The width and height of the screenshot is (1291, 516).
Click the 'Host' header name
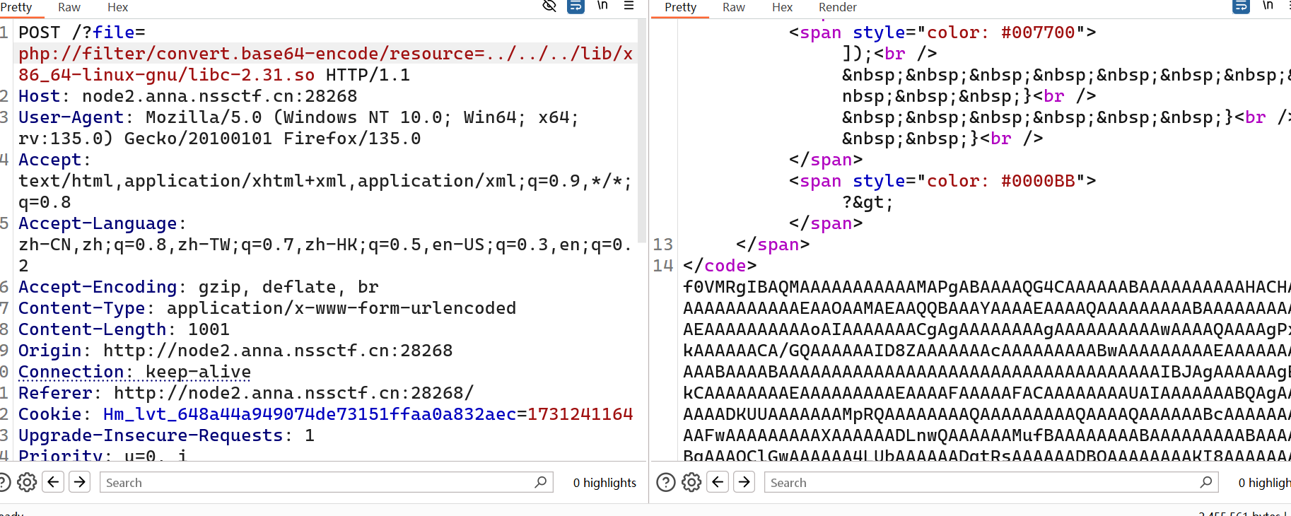pos(39,96)
